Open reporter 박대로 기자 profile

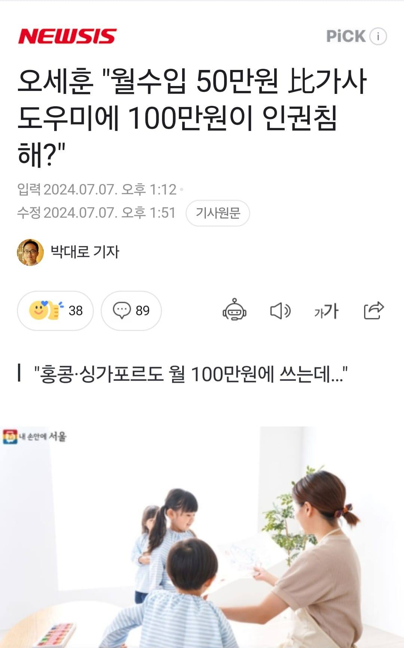click(x=85, y=251)
